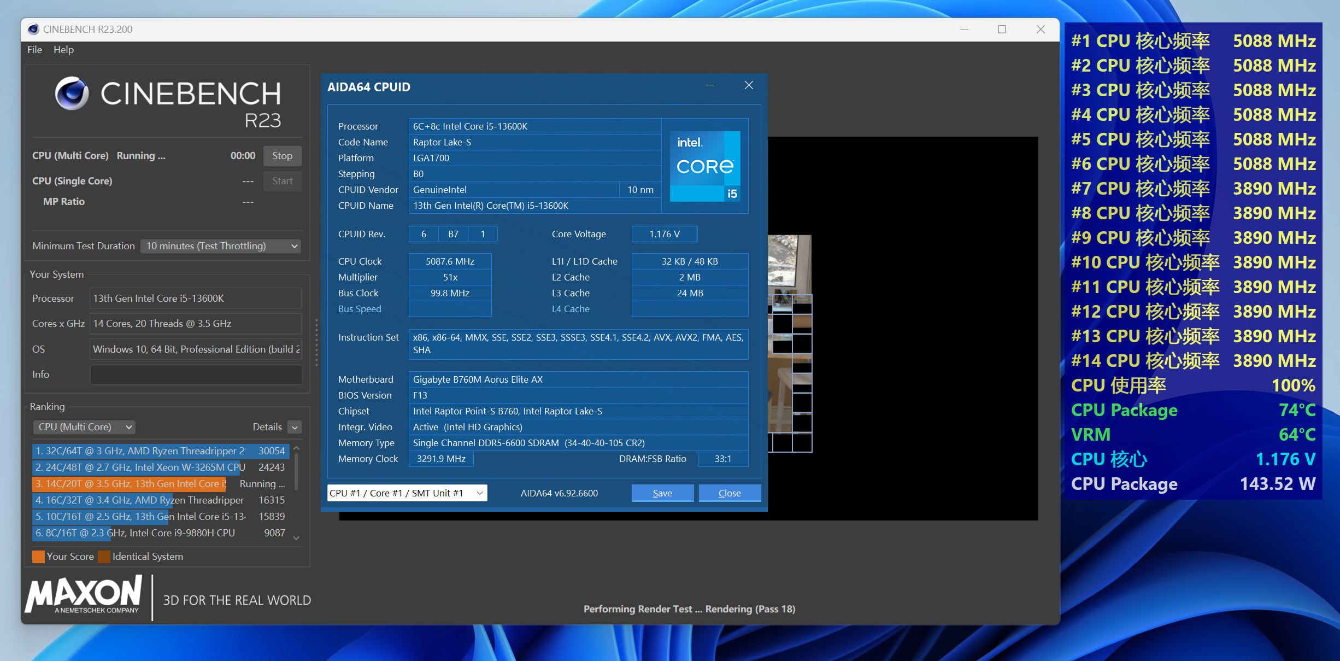Maximize the Cinebench window
Viewport: 1340px width, 661px height.
tap(1002, 30)
